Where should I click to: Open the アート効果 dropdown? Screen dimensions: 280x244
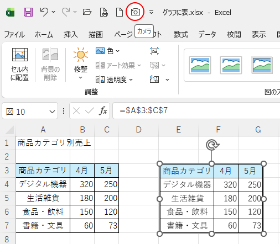(118, 65)
